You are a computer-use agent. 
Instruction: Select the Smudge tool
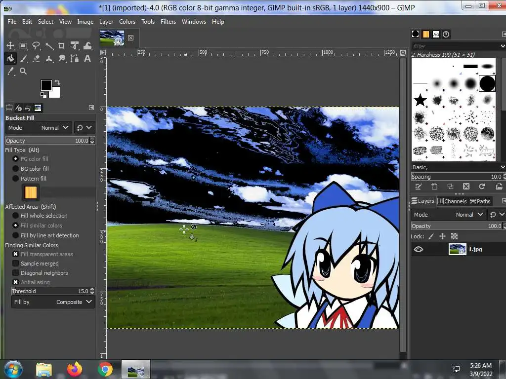[x=62, y=59]
